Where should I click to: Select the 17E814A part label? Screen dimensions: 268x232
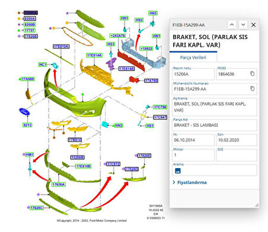click(94, 55)
